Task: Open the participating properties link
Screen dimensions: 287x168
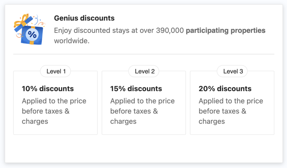Action: [226, 30]
